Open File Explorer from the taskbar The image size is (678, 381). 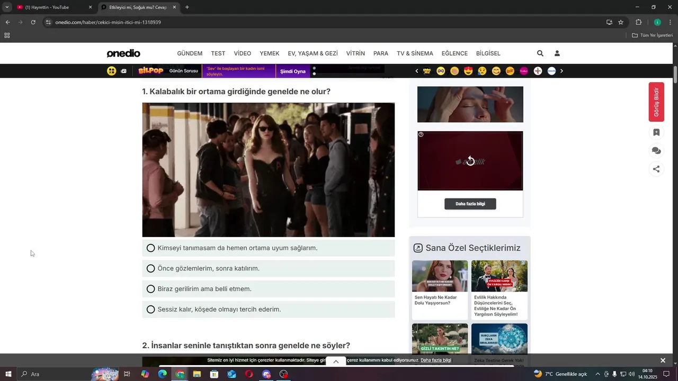point(197,374)
